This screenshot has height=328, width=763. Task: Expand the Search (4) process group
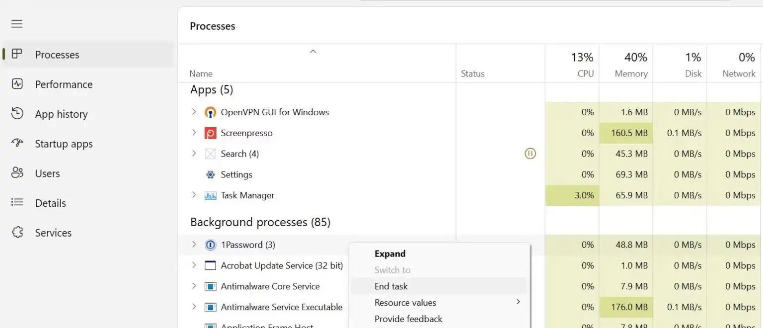click(194, 154)
